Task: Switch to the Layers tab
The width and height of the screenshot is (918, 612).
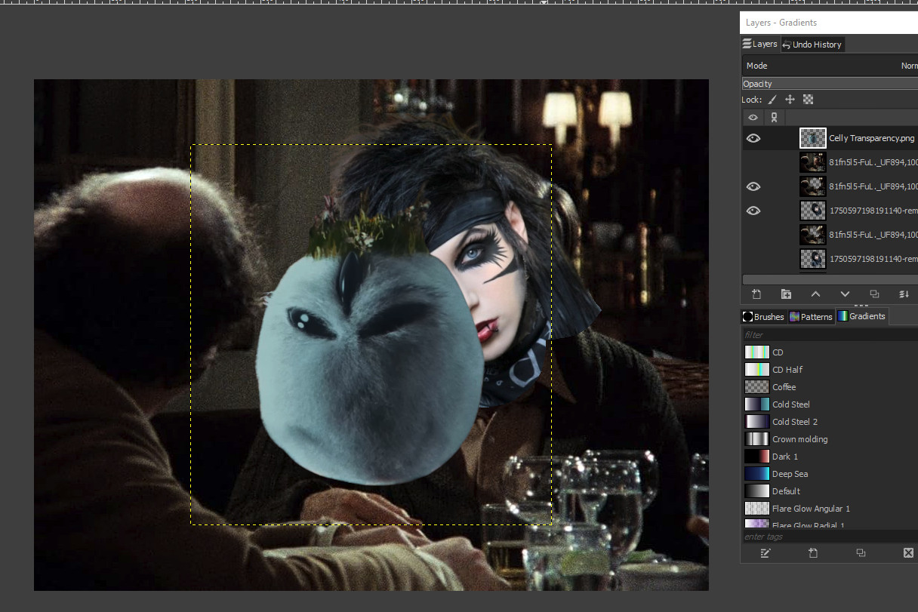Action: (759, 44)
